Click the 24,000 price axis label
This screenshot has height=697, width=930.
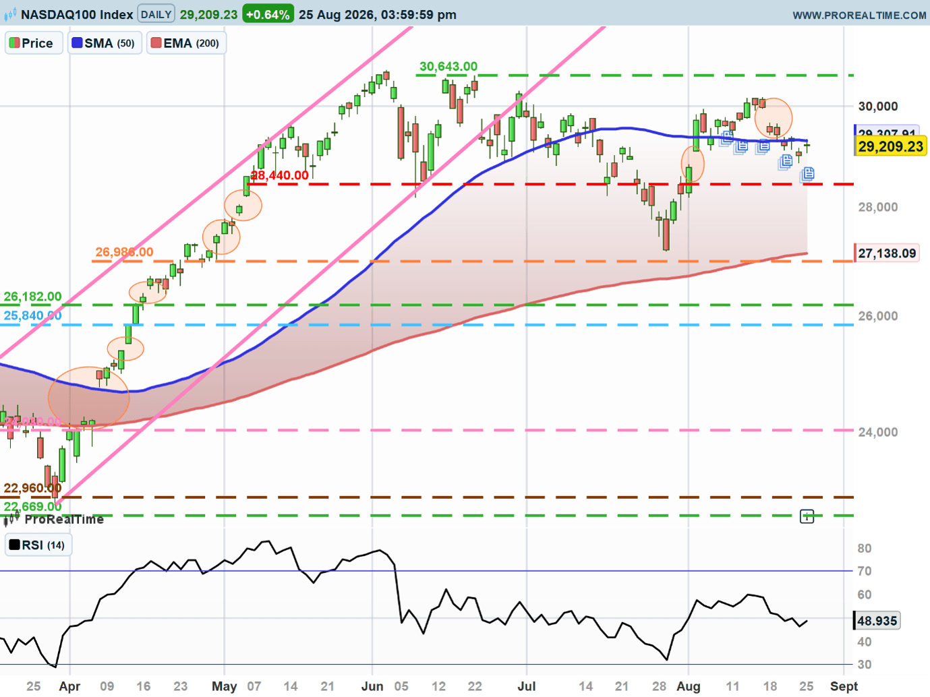tap(878, 432)
